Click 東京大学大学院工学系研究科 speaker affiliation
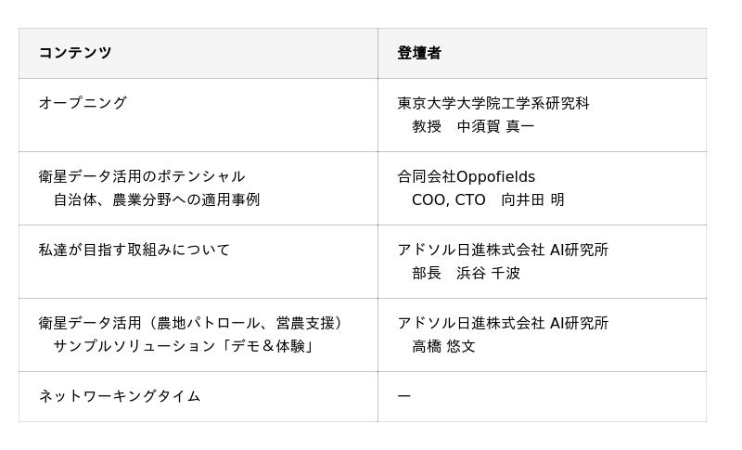The height and width of the screenshot is (450, 742). [x=493, y=103]
